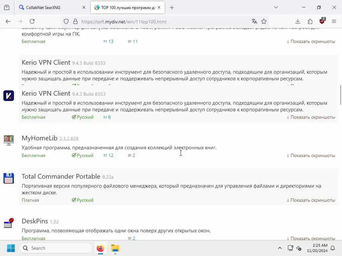The height and width of the screenshot is (256, 342).
Task: Show screenshots for Total Commander Portable
Action: (x=311, y=200)
